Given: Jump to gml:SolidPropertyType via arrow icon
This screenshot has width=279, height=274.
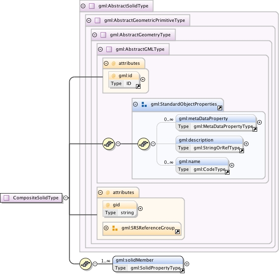Looking at the screenshot, I should 182,271.
